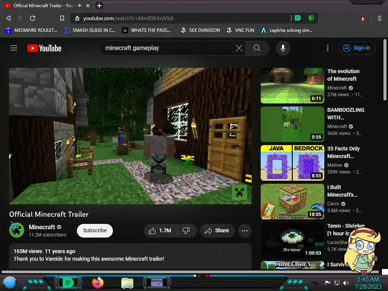
Task: Open 35 Facts Only Minecraft... title
Action: (343, 152)
